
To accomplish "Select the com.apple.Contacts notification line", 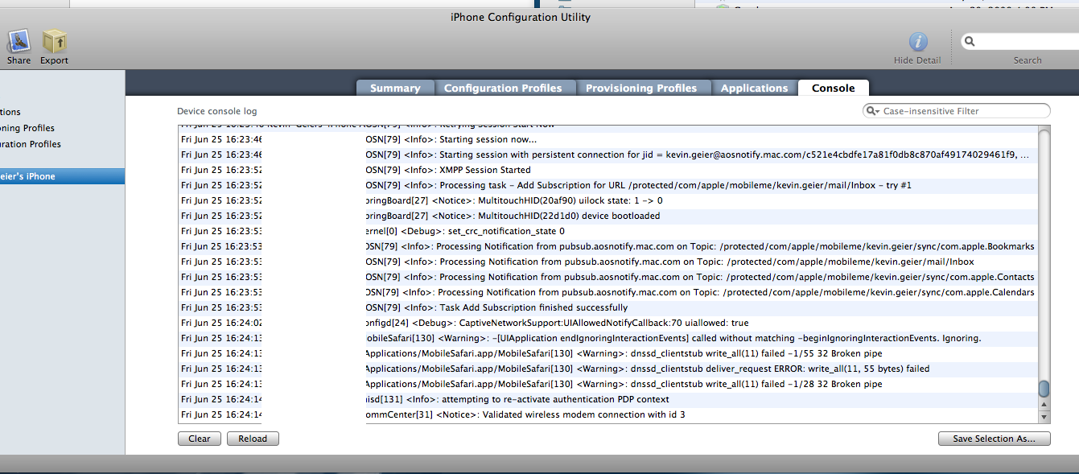I will tap(607, 277).
